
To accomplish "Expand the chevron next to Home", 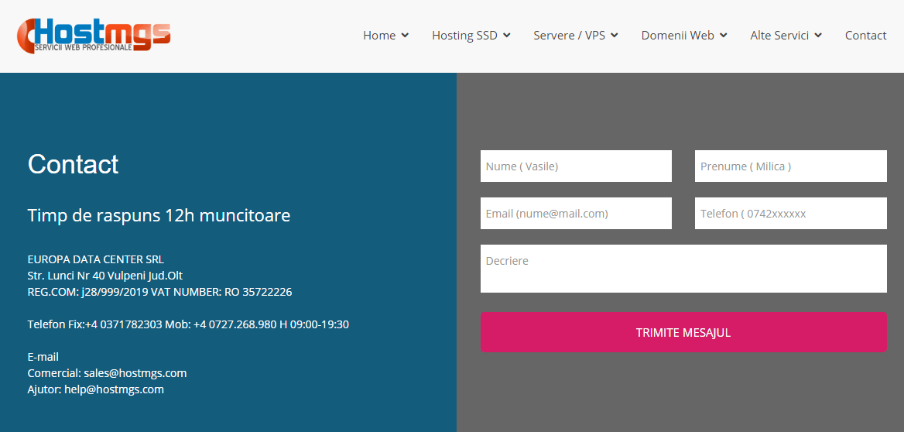I will tap(405, 36).
